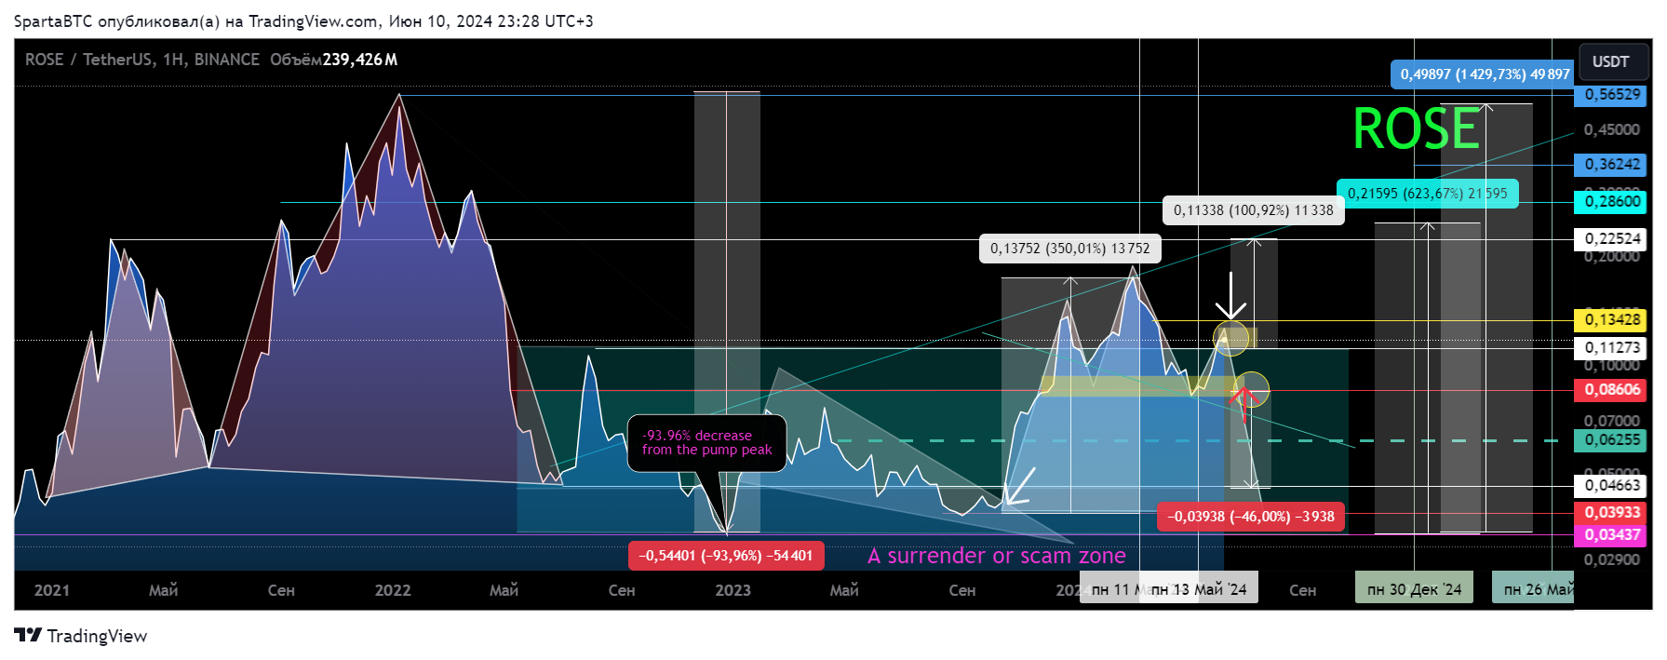
Task: Select the yellow 0,13428 price label
Action: coord(1612,320)
